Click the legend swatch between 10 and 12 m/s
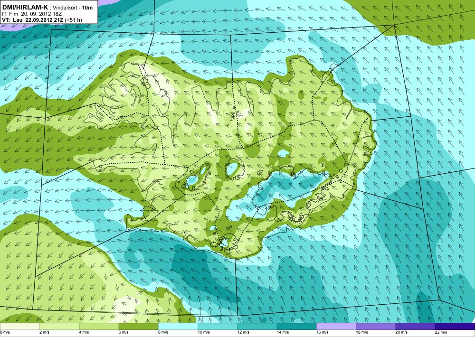This screenshot has height=337, width=475. (218, 327)
